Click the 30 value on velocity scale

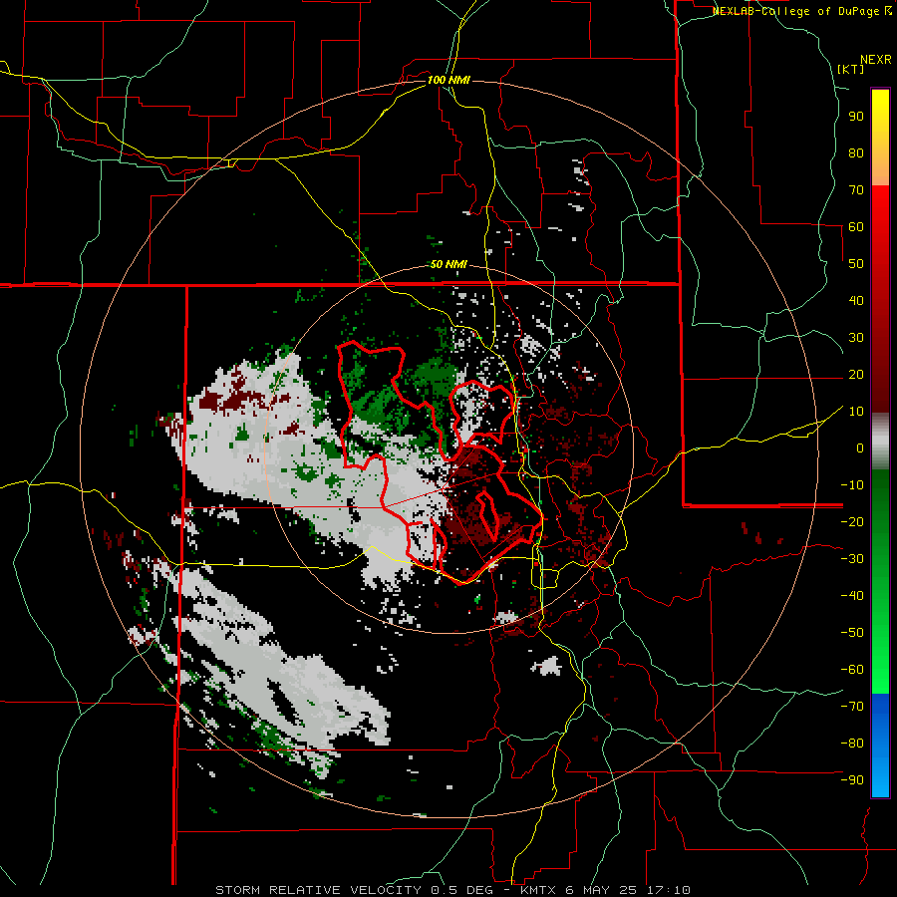point(856,338)
